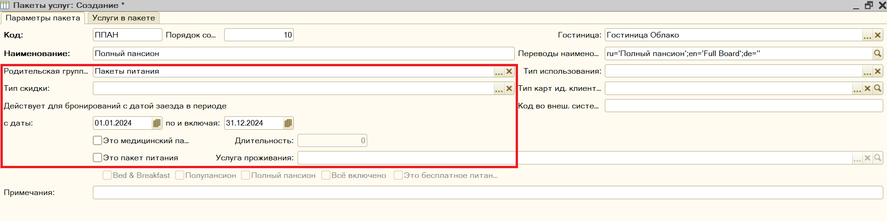The height and width of the screenshot is (221, 887).
Task: Focus the Родительская группа field Пакеты питания
Action: 293,71
